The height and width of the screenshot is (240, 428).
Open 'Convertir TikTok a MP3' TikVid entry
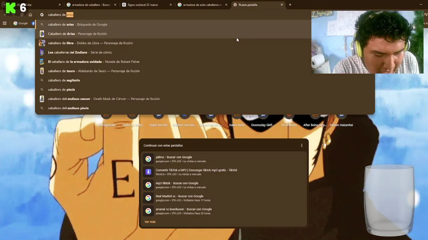pyautogui.click(x=223, y=172)
